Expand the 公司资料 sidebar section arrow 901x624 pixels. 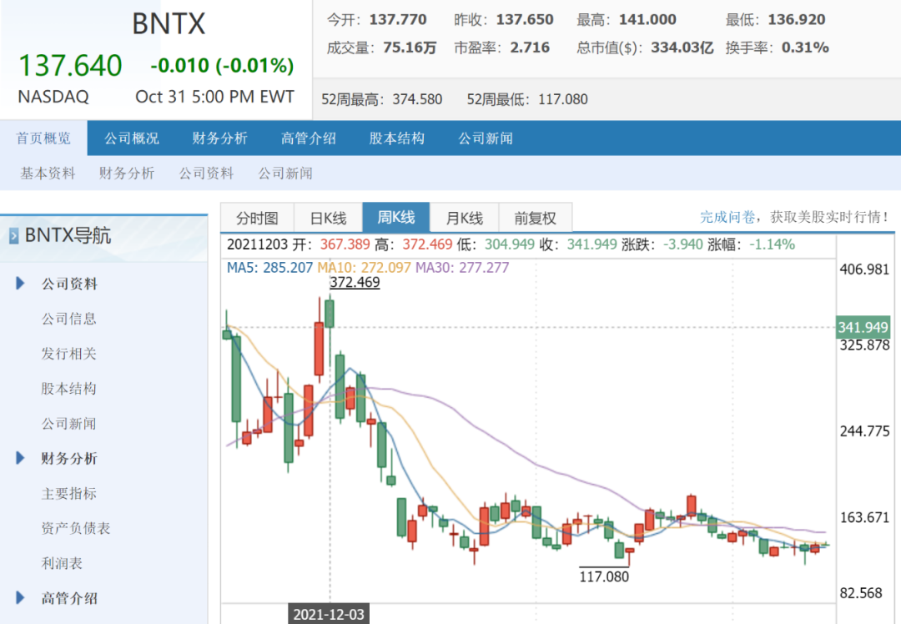20,284
